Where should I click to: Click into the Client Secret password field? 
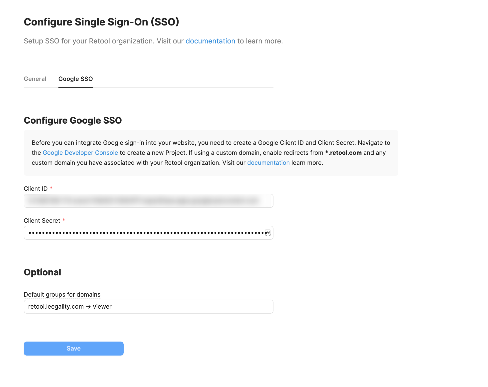(149, 233)
